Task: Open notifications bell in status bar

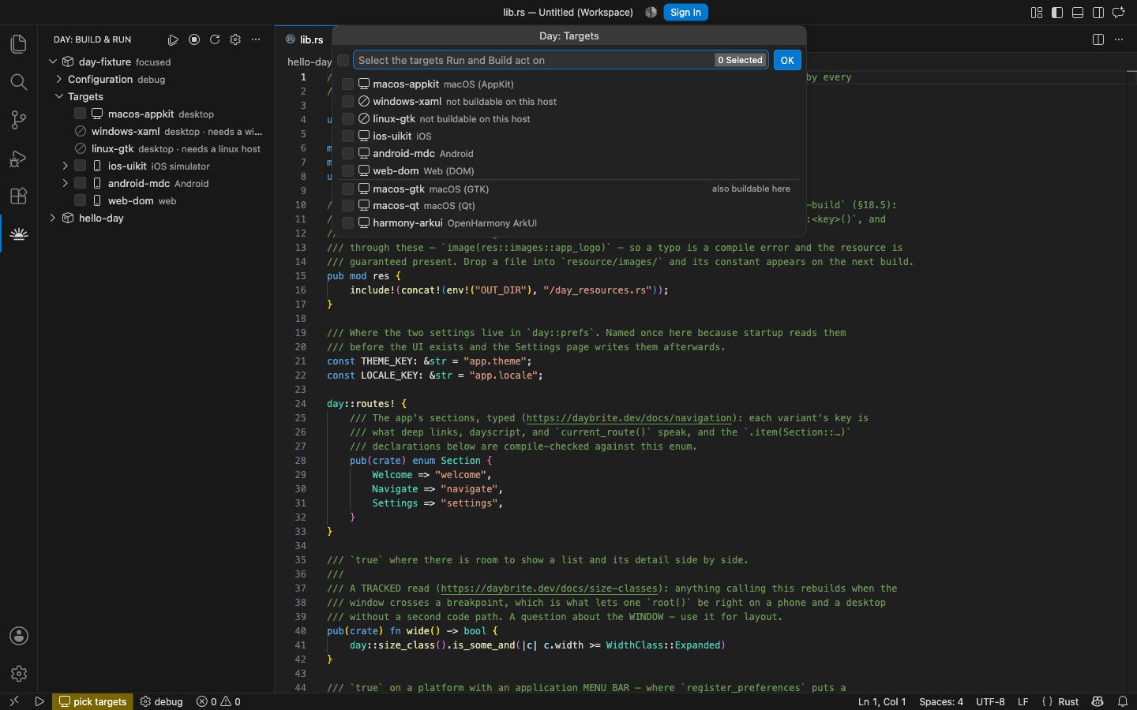Action: pyautogui.click(x=1123, y=701)
